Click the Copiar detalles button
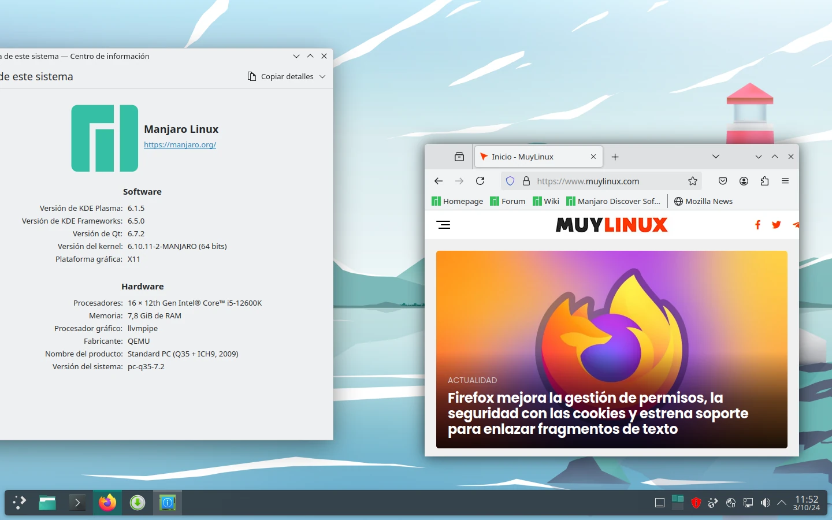Image resolution: width=832 pixels, height=520 pixels. (x=281, y=76)
